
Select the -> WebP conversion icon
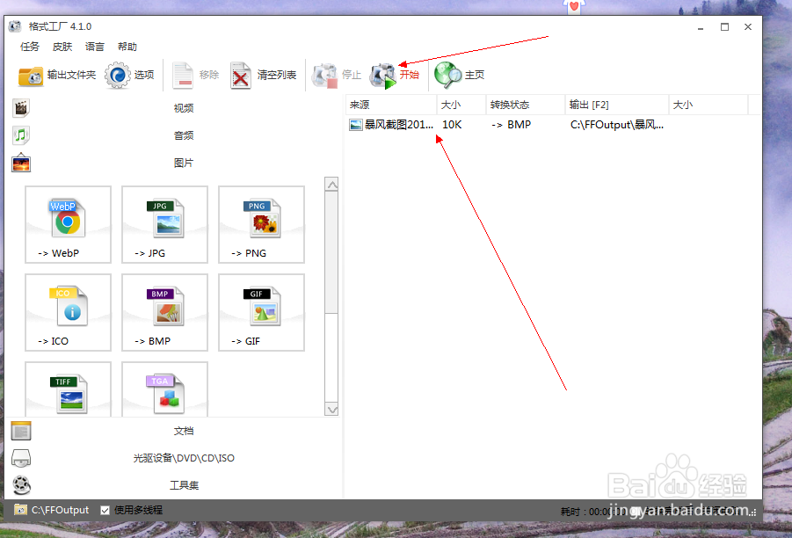tap(69, 224)
